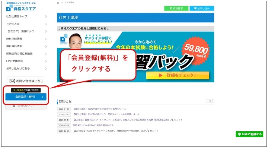
Task: Click 社労士講座 blue header bar
Action: pyautogui.click(x=135, y=18)
